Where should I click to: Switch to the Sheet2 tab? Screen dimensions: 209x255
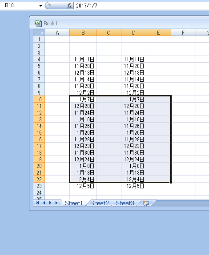pyautogui.click(x=100, y=203)
